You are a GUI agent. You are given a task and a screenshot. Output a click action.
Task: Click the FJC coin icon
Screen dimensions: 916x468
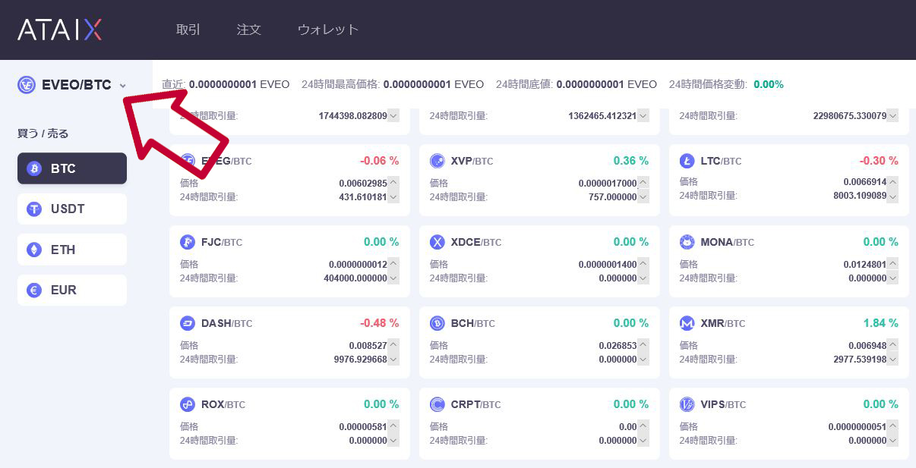(188, 242)
